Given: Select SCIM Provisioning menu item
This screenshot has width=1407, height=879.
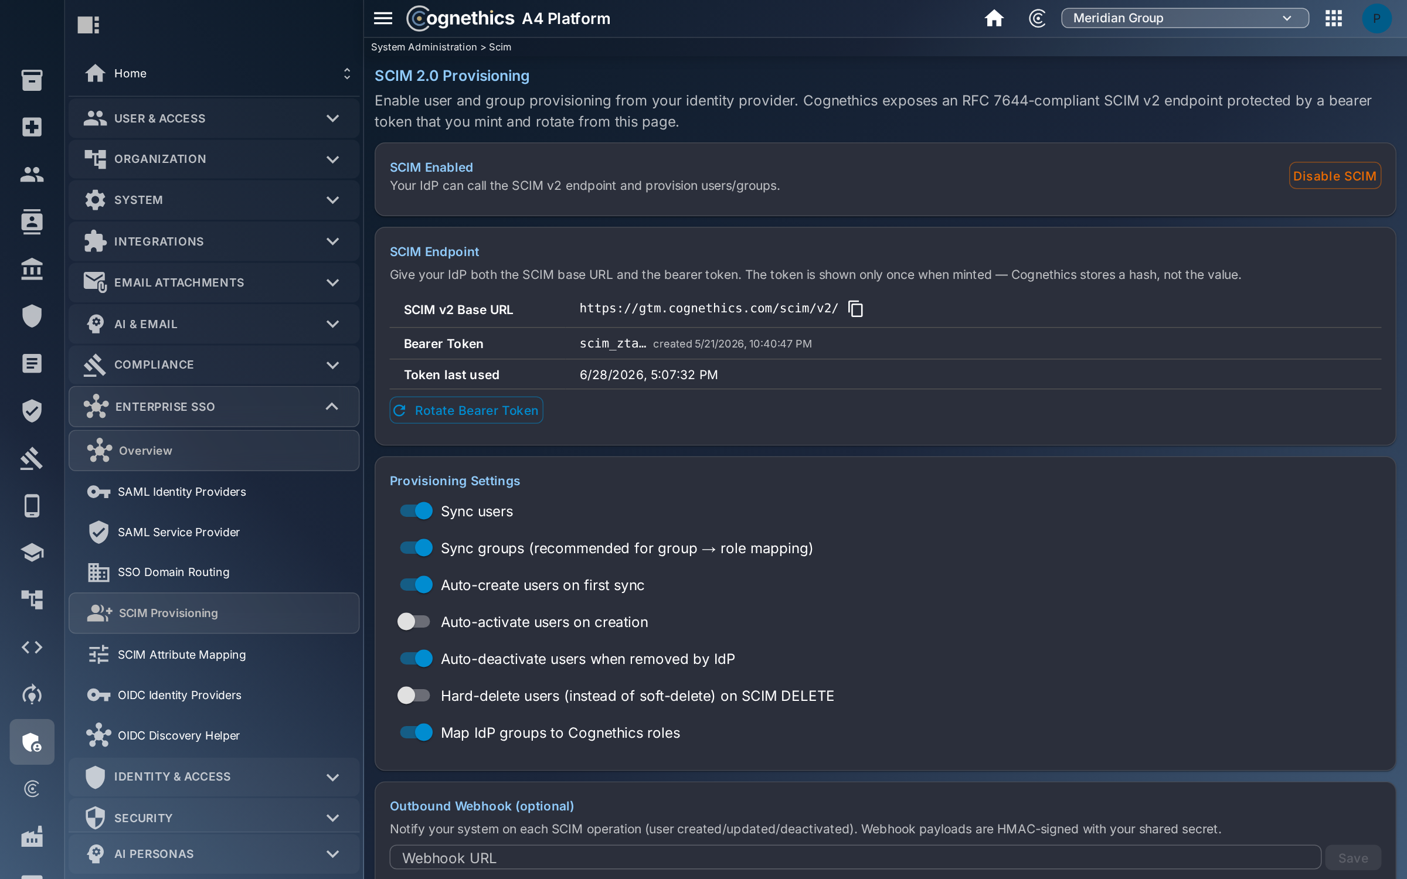Looking at the screenshot, I should click(214, 613).
